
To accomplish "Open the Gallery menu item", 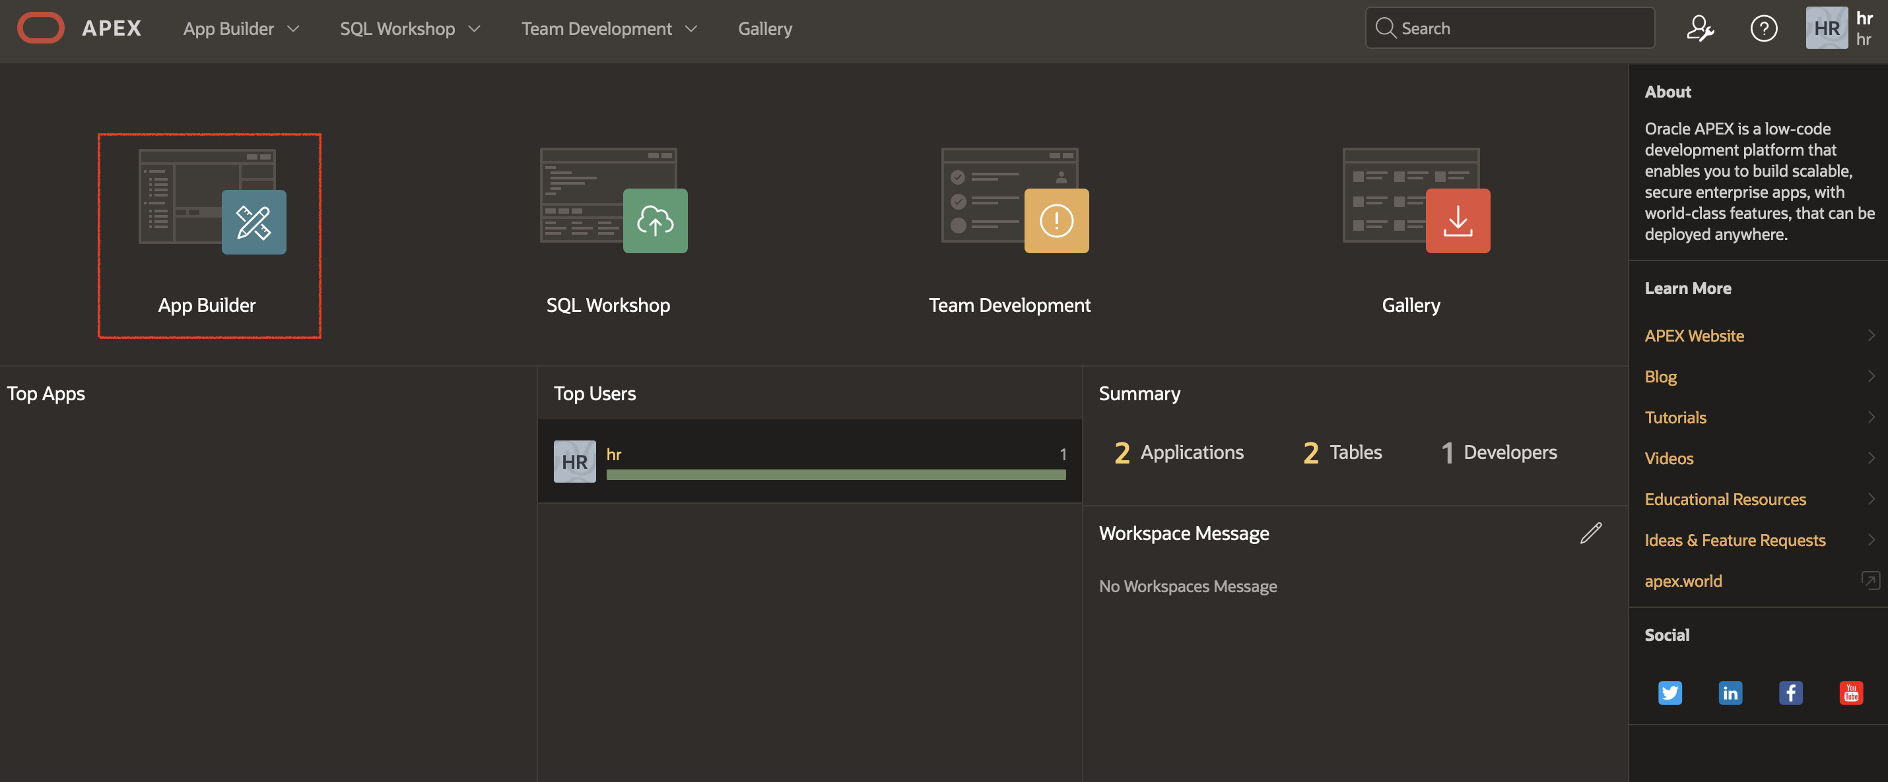I will 764,28.
